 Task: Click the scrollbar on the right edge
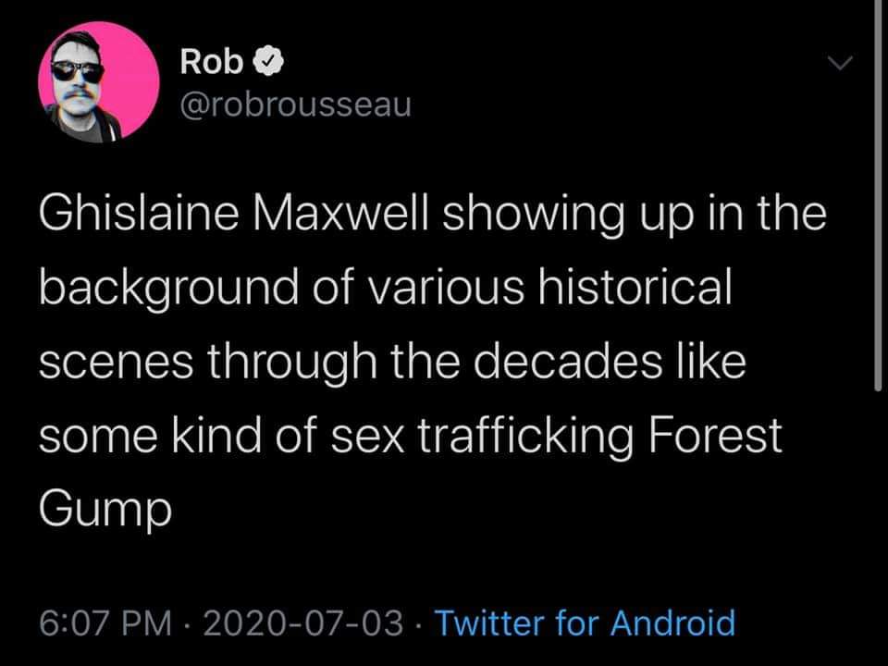click(878, 194)
